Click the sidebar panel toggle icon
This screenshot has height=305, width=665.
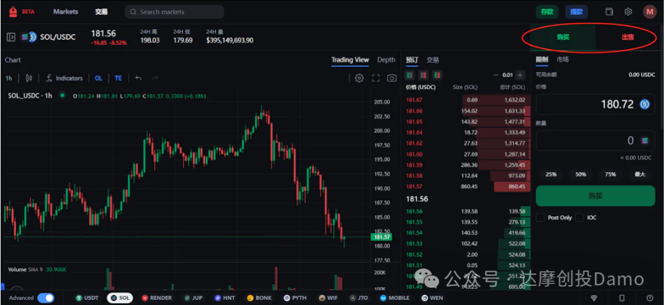pos(10,37)
